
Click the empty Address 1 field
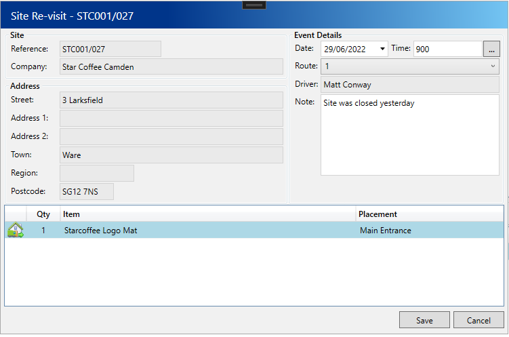(x=171, y=118)
